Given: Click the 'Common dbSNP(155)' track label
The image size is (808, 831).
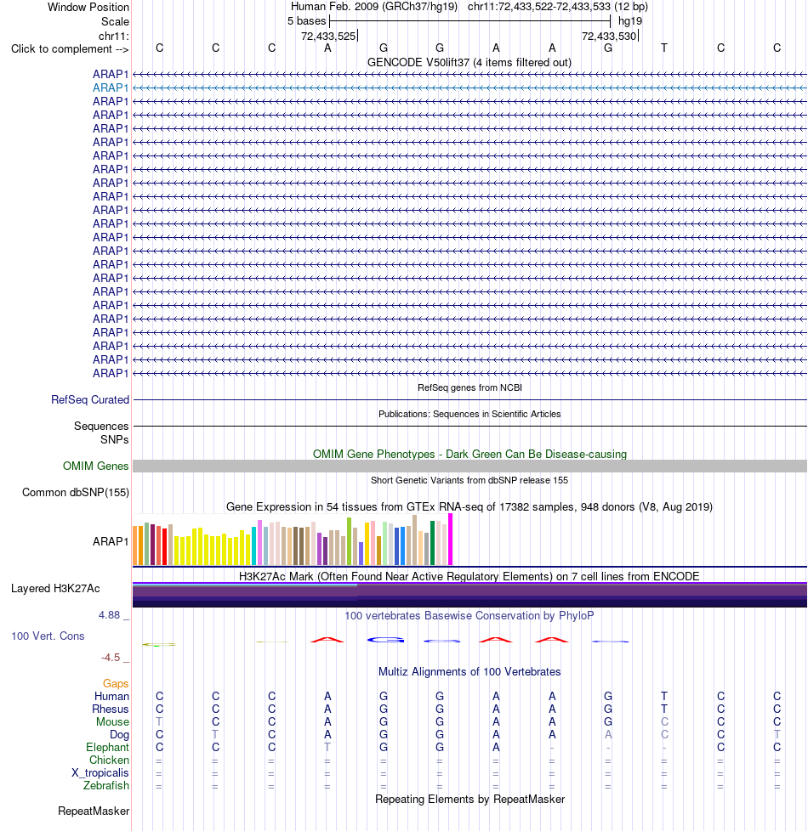Looking at the screenshot, I should coord(76,492).
